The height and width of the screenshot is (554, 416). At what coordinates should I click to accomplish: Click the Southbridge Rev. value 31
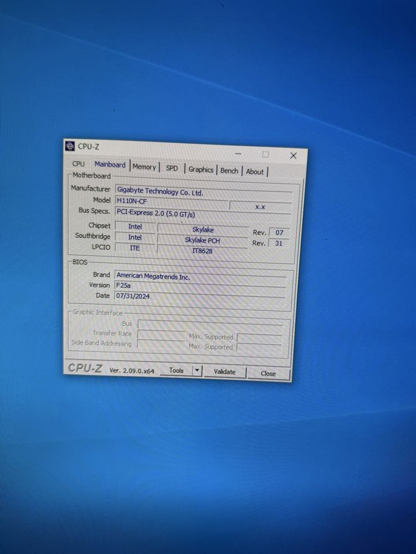coord(279,243)
